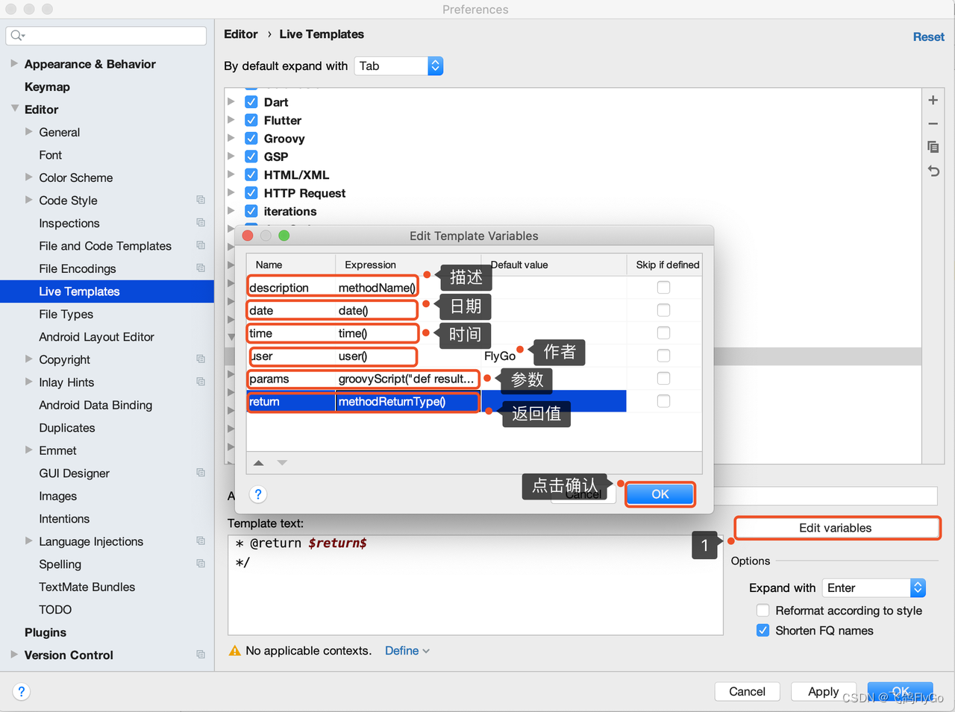Viewport: 955px width, 712px height.
Task: Click project-level icon next to Copyright
Action: (x=201, y=359)
